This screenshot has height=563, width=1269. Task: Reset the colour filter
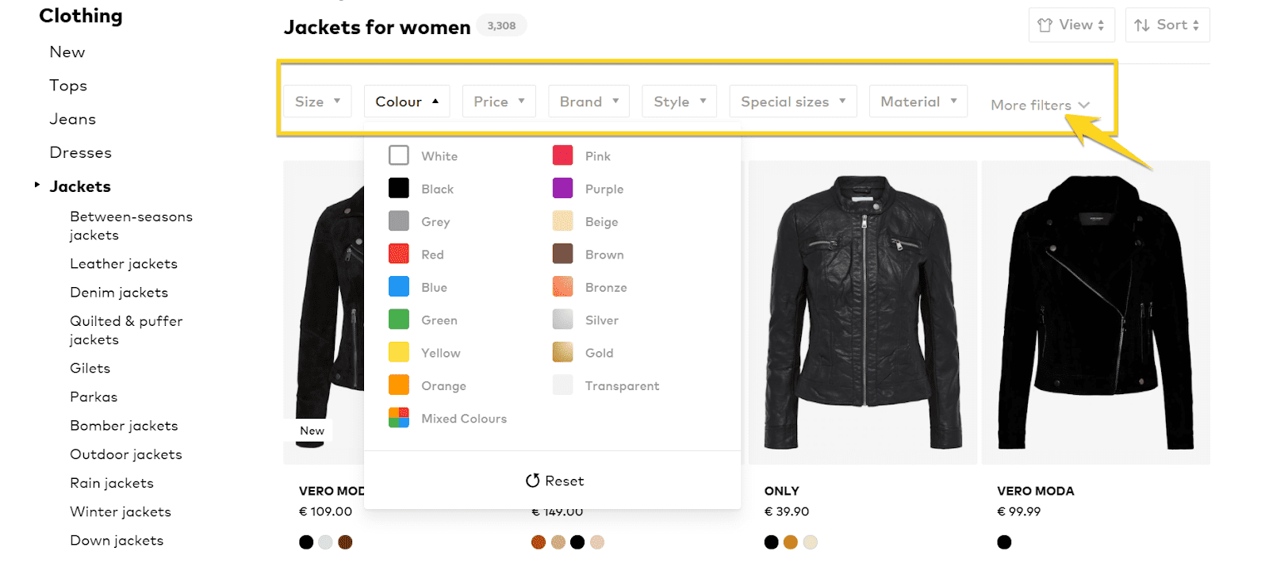click(x=554, y=481)
